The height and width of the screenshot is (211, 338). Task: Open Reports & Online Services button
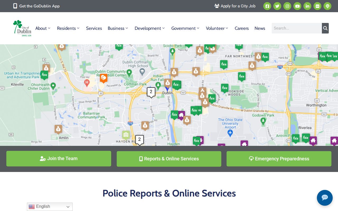click(169, 159)
